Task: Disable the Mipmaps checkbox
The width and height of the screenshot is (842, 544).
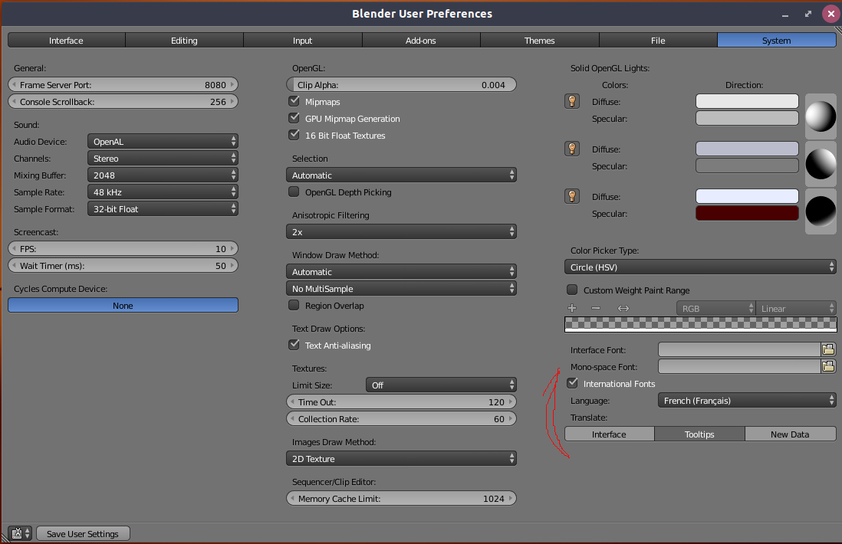Action: point(294,101)
